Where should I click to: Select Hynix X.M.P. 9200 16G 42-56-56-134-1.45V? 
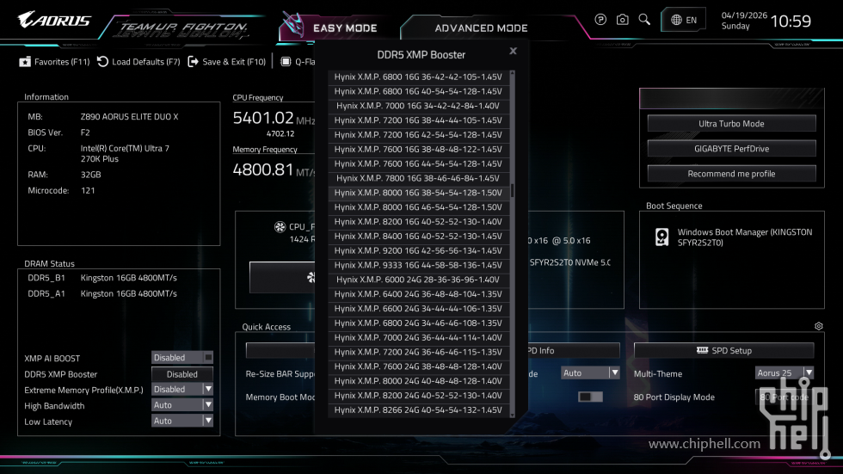pyautogui.click(x=418, y=251)
